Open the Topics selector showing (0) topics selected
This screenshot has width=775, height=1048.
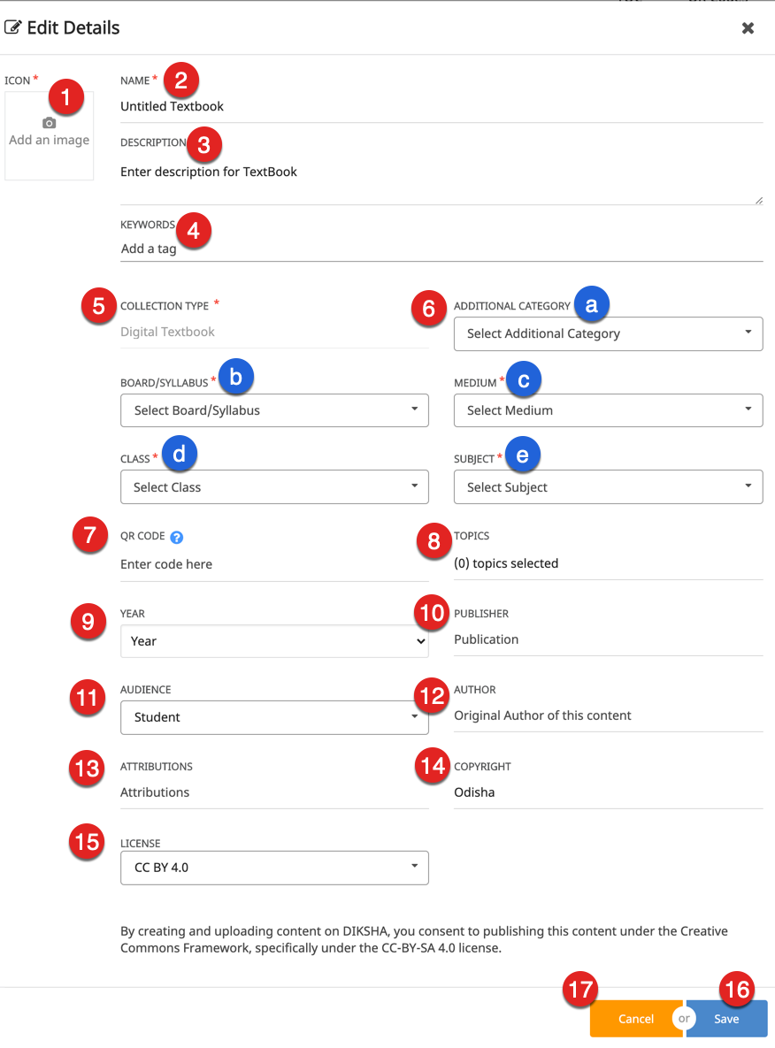(x=608, y=563)
